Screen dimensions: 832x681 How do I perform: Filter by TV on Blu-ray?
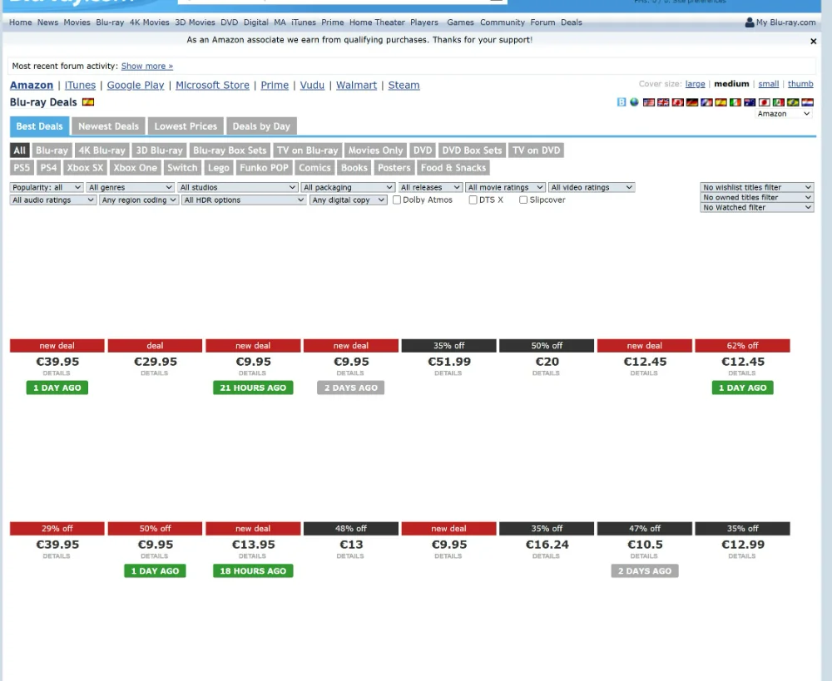pos(307,151)
